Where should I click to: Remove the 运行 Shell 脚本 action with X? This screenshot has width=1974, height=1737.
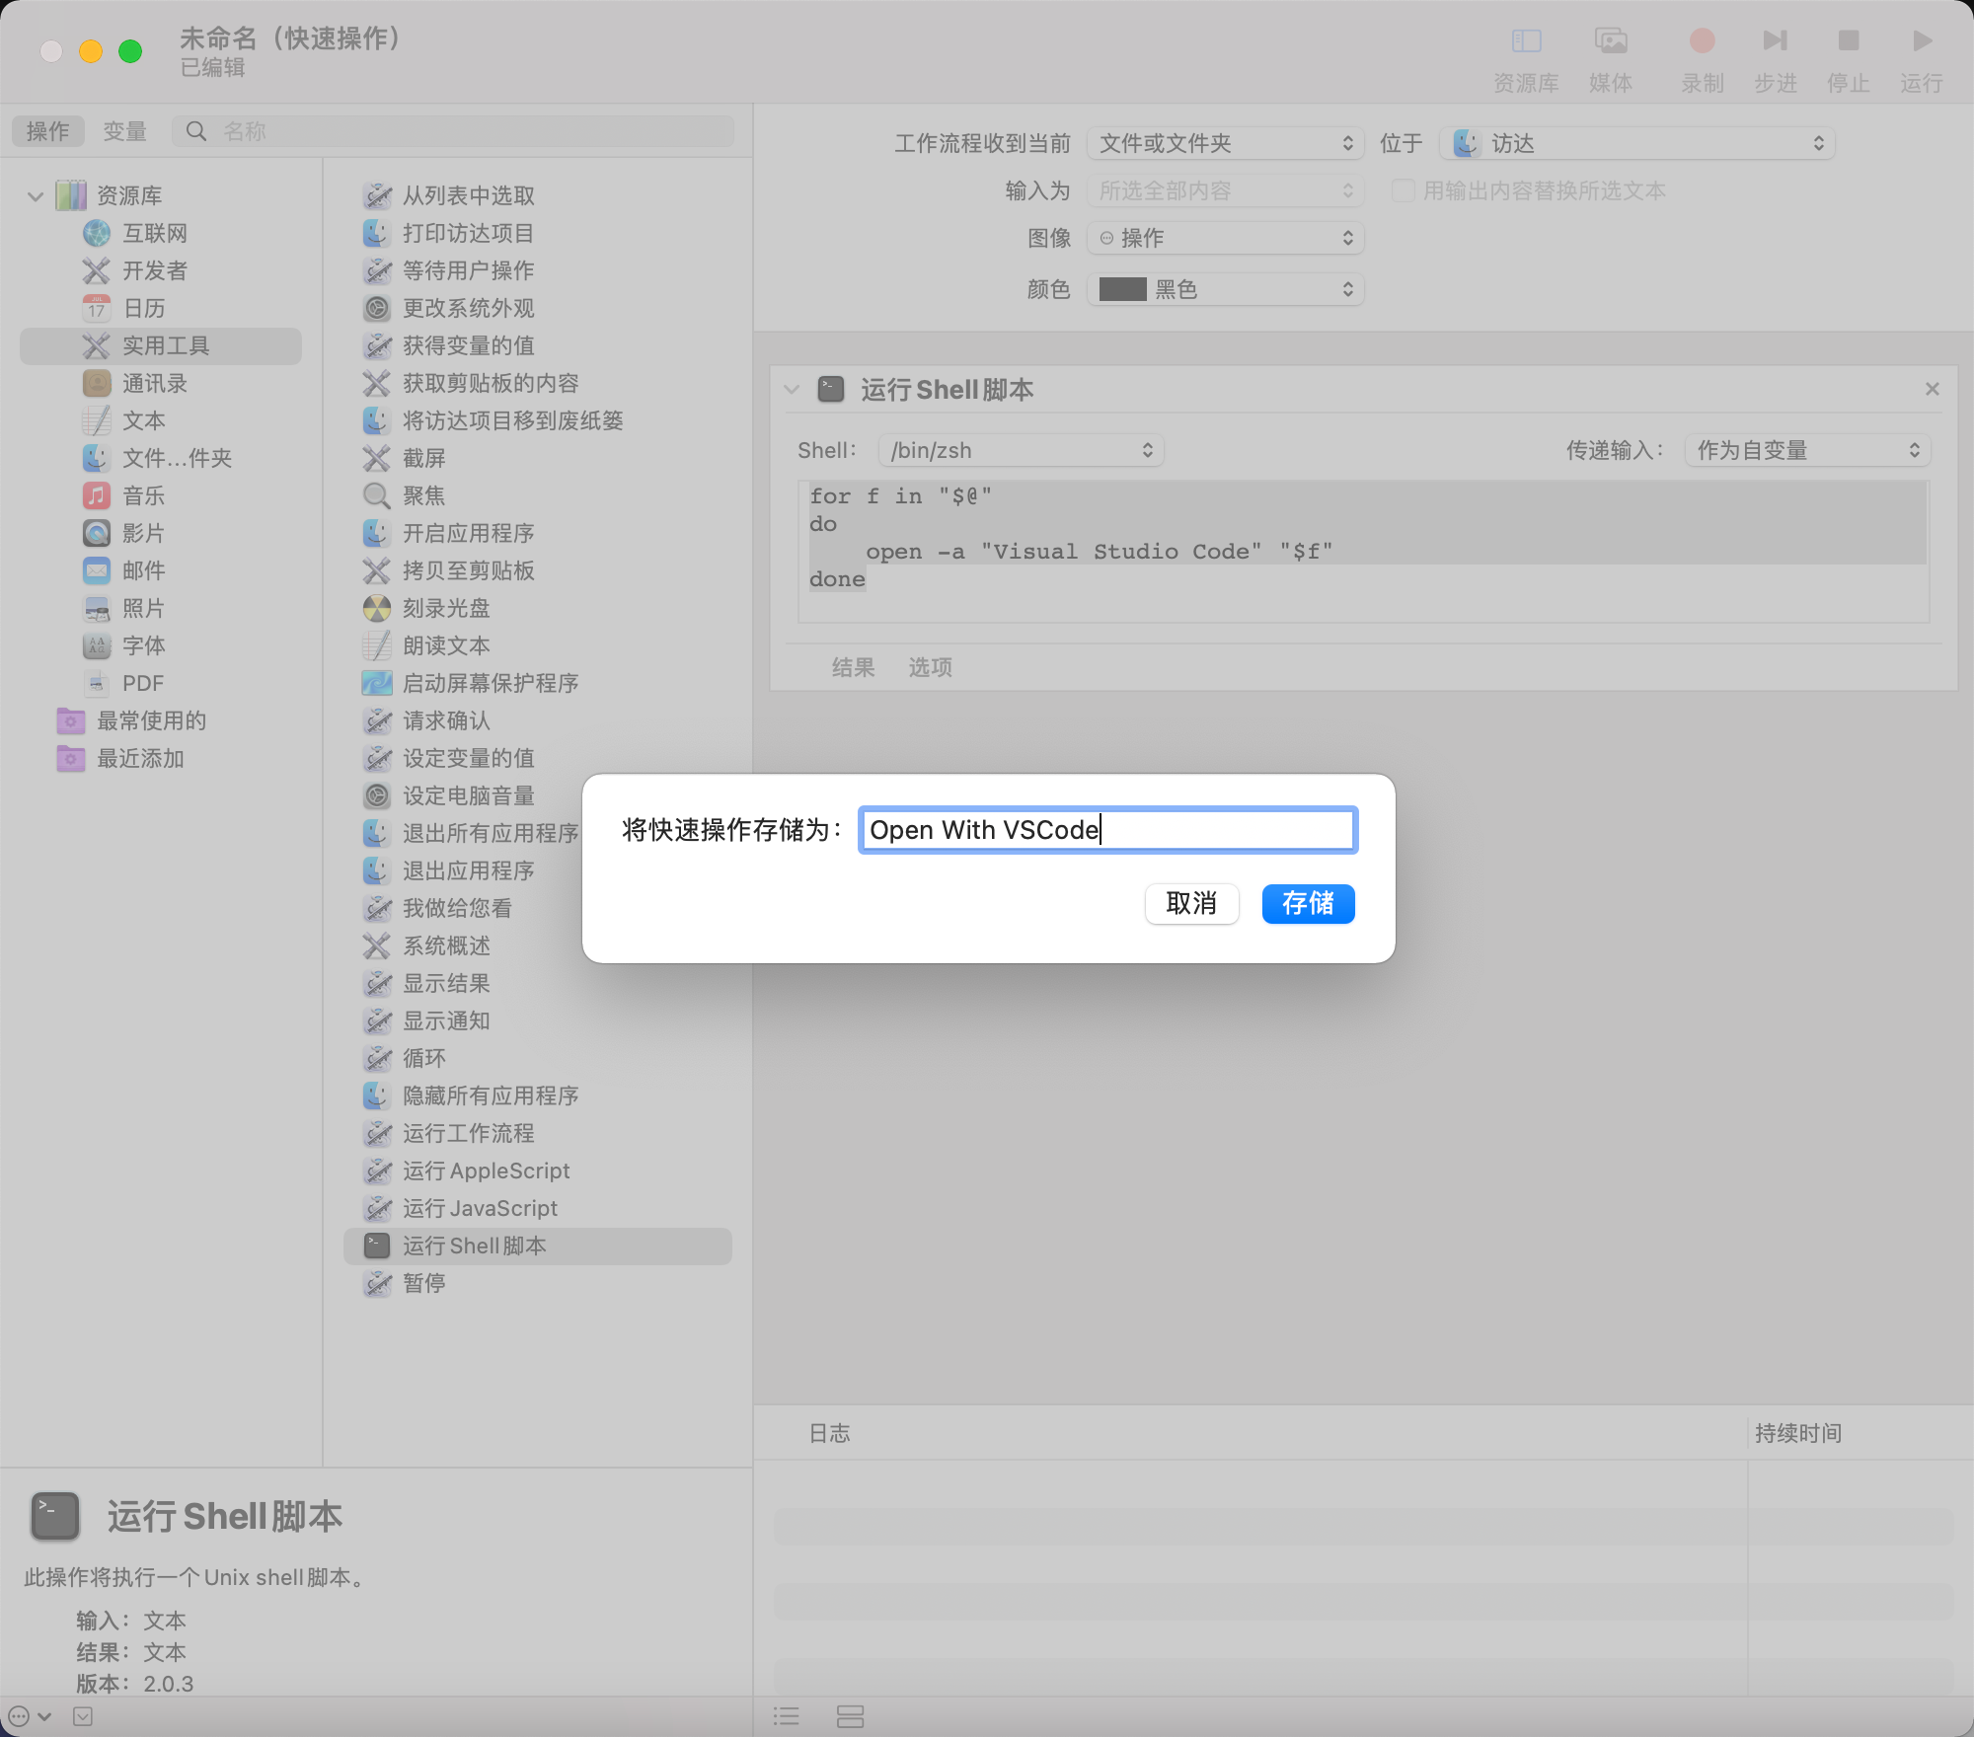pos(1933,390)
